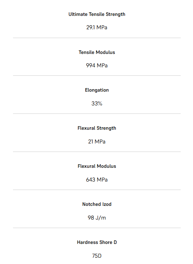Select the 75D hardness value
This screenshot has height=264, width=193.
click(97, 256)
